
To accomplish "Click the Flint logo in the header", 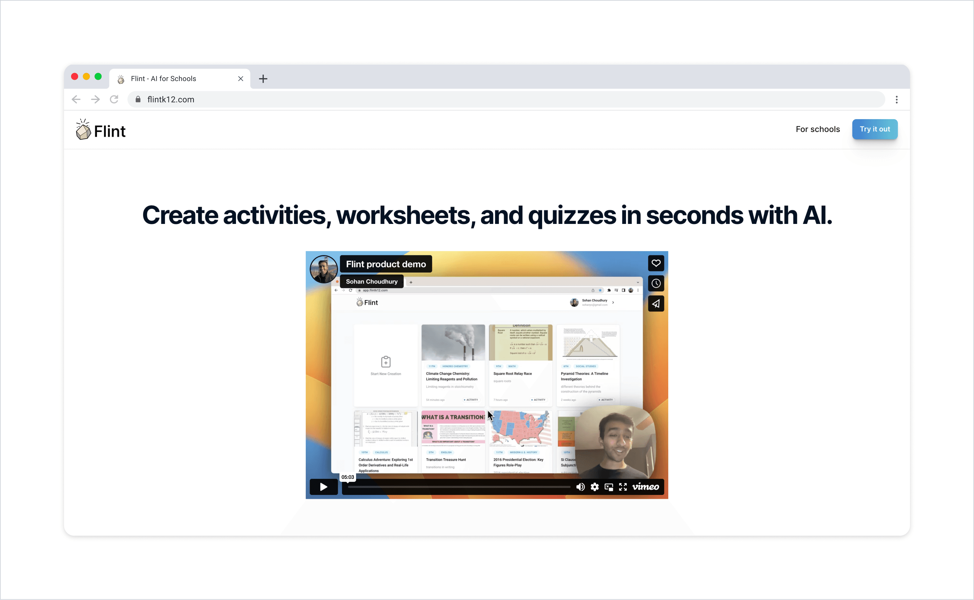I will (x=100, y=129).
